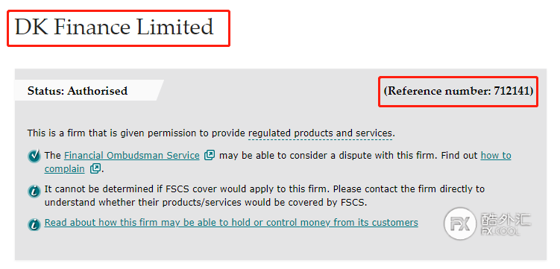Open the how to complain link
Screen dimensions: 560x269
pyautogui.click(x=496, y=156)
